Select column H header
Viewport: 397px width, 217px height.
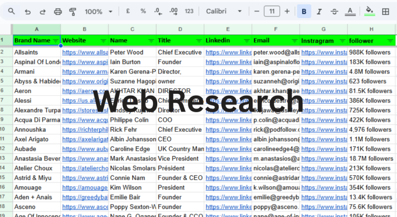[x=371, y=29]
